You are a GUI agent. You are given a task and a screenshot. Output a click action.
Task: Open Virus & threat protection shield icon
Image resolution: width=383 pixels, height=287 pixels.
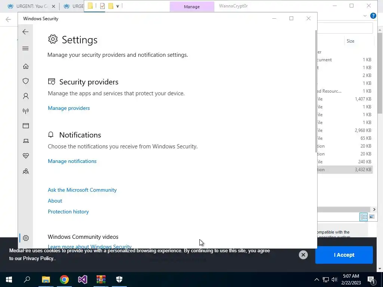click(x=26, y=81)
